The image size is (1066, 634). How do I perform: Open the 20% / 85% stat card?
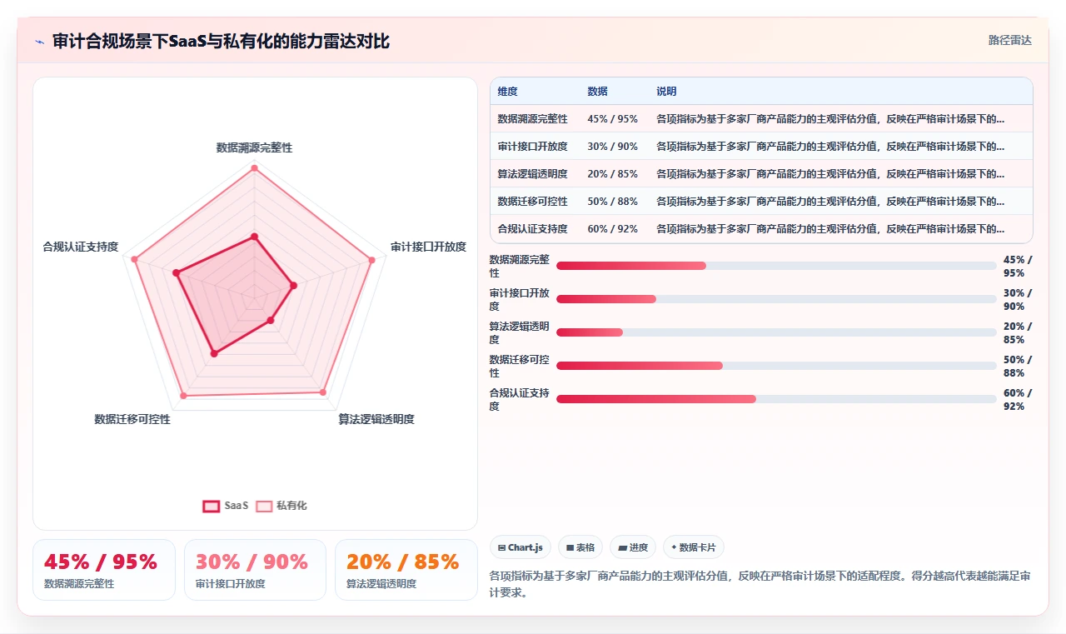pos(406,570)
